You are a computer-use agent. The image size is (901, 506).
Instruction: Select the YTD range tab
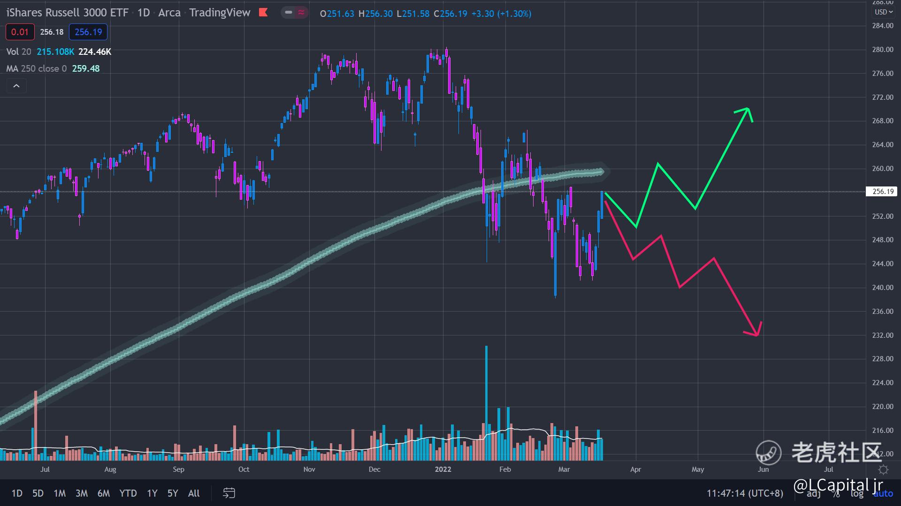pos(128,493)
